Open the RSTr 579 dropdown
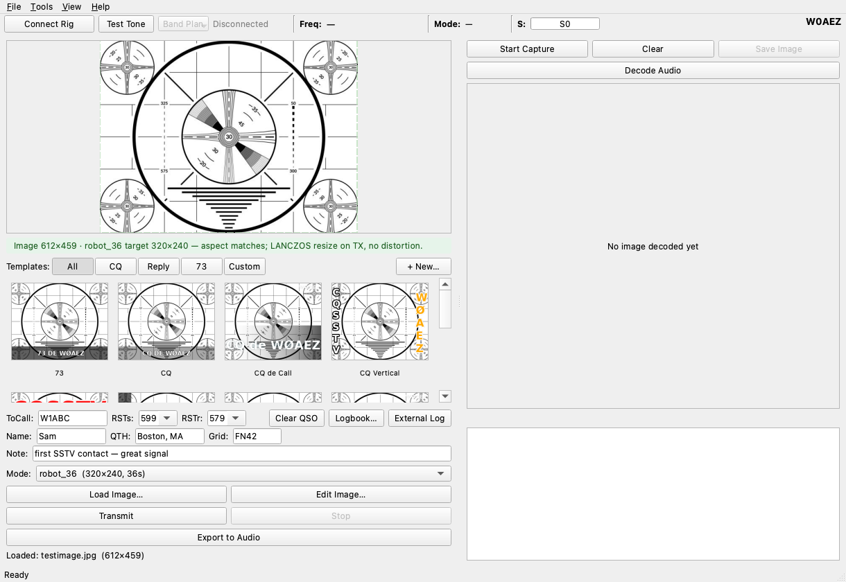The image size is (846, 582). [227, 418]
